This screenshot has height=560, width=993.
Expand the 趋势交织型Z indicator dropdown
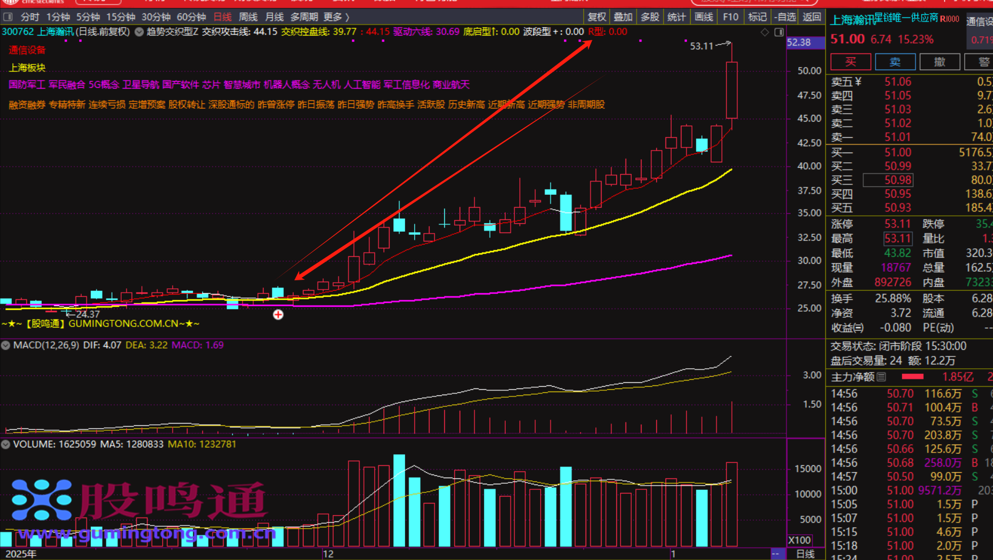click(139, 32)
